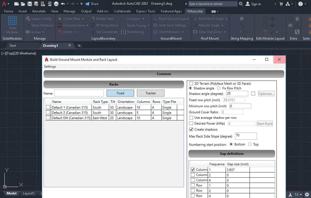Image resolution: width=311 pixels, height=198 pixels.
Task: Open the Express Tools ribbon tab
Action: [146, 11]
